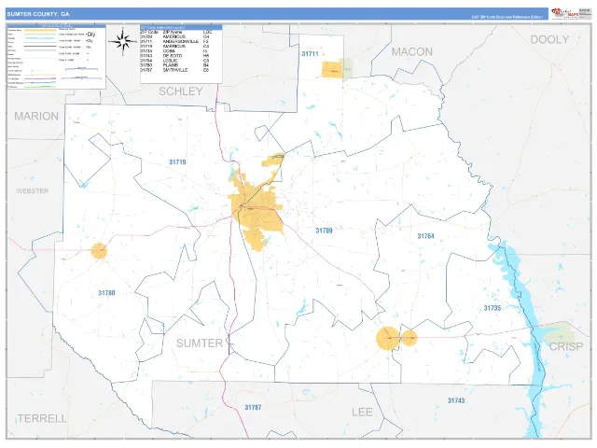Screen dimensions: 597x448
Task: Select the MACON county label
Action: (x=412, y=52)
